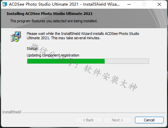Screen dimensions: 168x128
Task: Click the 'Status:' label
Action: [32, 49]
